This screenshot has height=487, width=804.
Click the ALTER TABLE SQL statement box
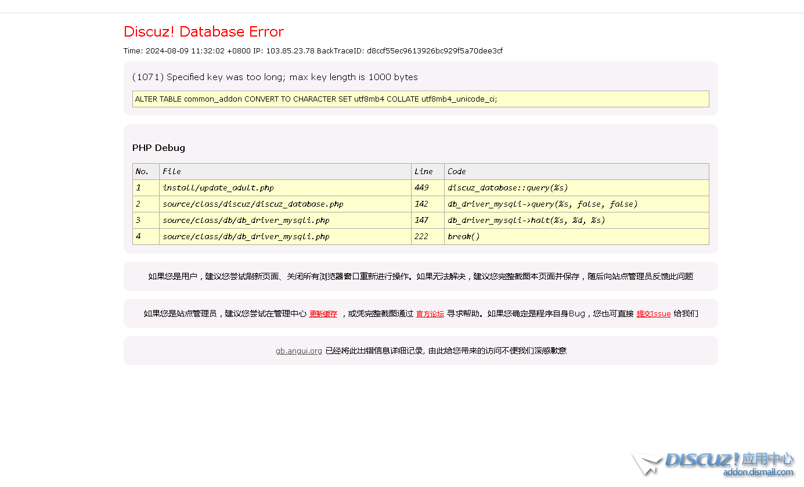[420, 99]
